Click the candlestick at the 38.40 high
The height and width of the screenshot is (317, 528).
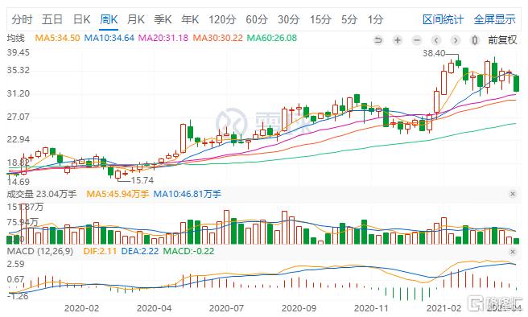point(458,63)
